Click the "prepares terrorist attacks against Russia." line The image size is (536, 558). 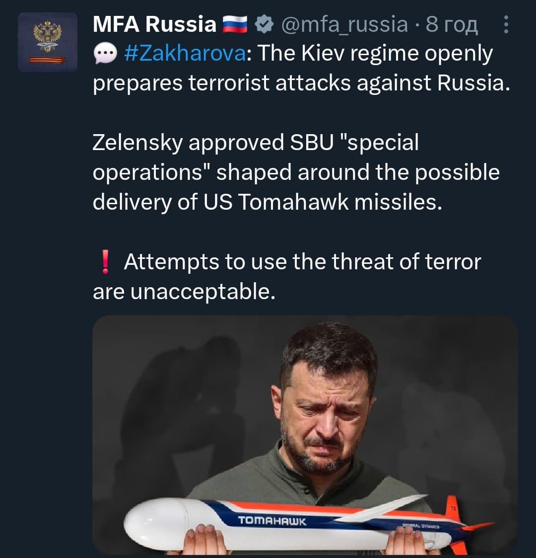pos(301,83)
